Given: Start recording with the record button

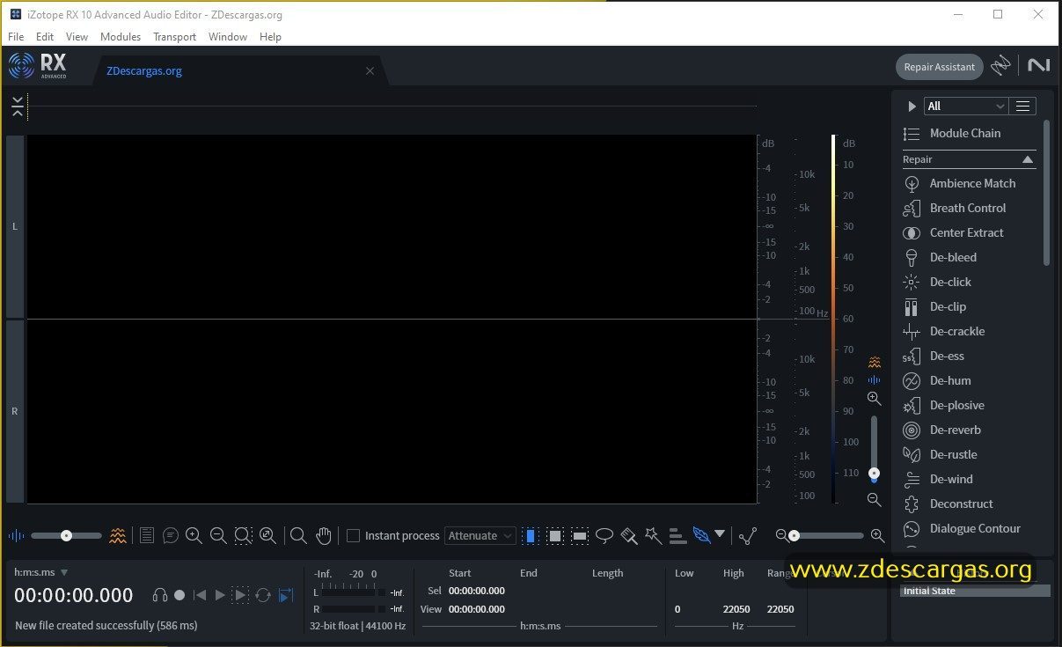Looking at the screenshot, I should pos(179,595).
